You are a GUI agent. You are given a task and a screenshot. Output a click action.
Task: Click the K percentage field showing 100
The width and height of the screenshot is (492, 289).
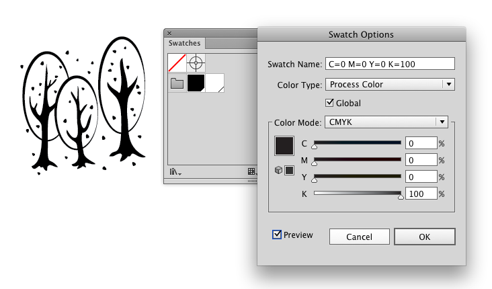pos(421,194)
